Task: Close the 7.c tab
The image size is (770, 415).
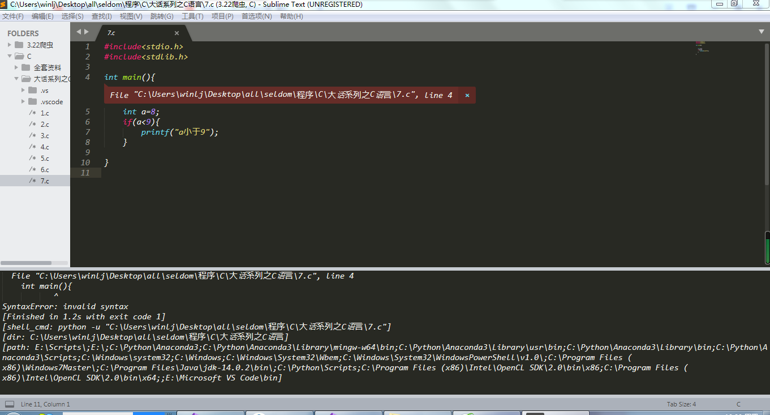Action: pyautogui.click(x=177, y=33)
